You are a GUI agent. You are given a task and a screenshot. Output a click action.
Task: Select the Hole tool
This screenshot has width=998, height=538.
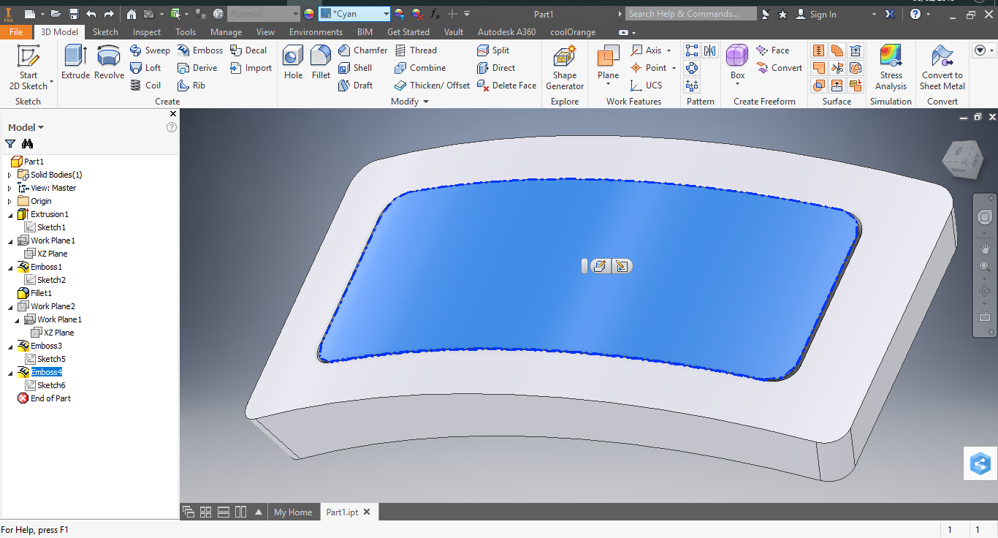point(293,62)
